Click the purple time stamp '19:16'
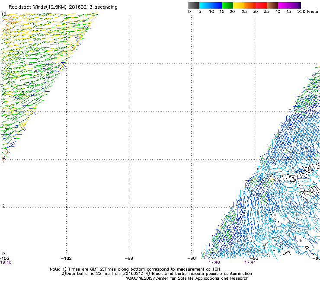 tap(6, 262)
